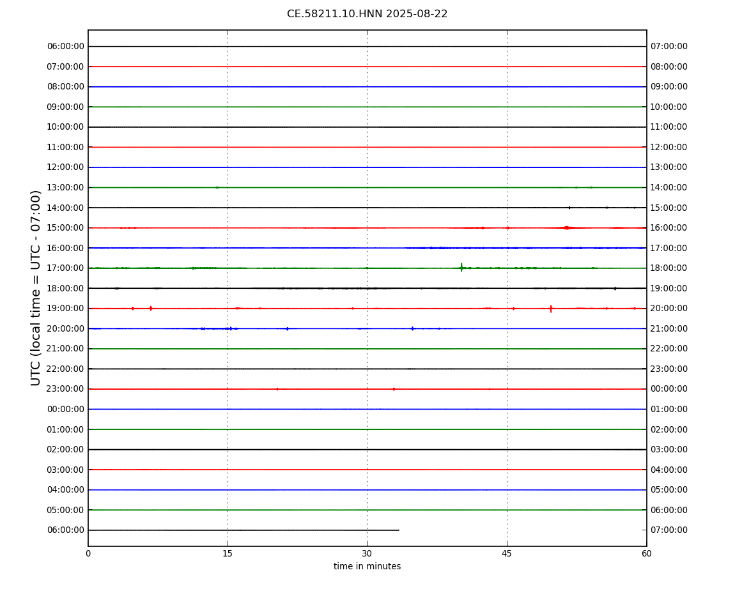Click x-axis tick label 60
Image resolution: width=735 pixels, height=607 pixels.
[646, 553]
